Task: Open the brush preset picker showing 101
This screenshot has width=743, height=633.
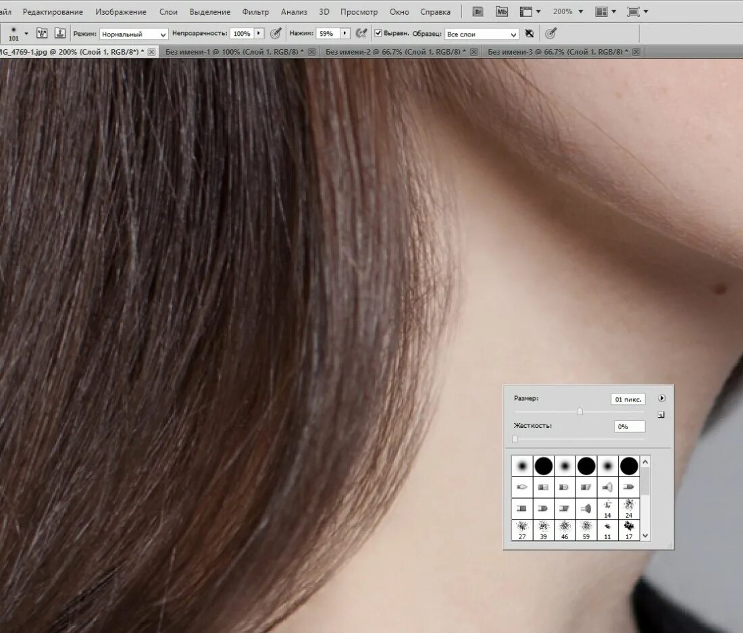Action: (x=14, y=34)
